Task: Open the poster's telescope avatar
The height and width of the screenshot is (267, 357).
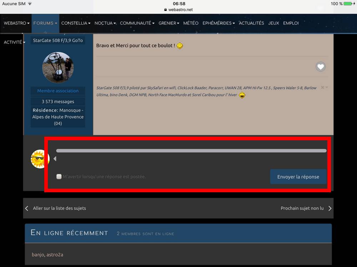Action: (58, 67)
